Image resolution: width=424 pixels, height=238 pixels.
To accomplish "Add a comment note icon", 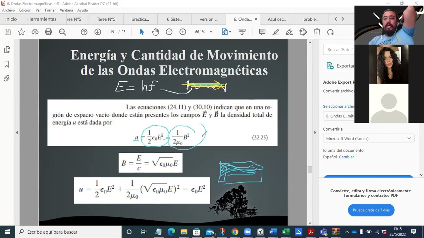I will coord(262,32).
